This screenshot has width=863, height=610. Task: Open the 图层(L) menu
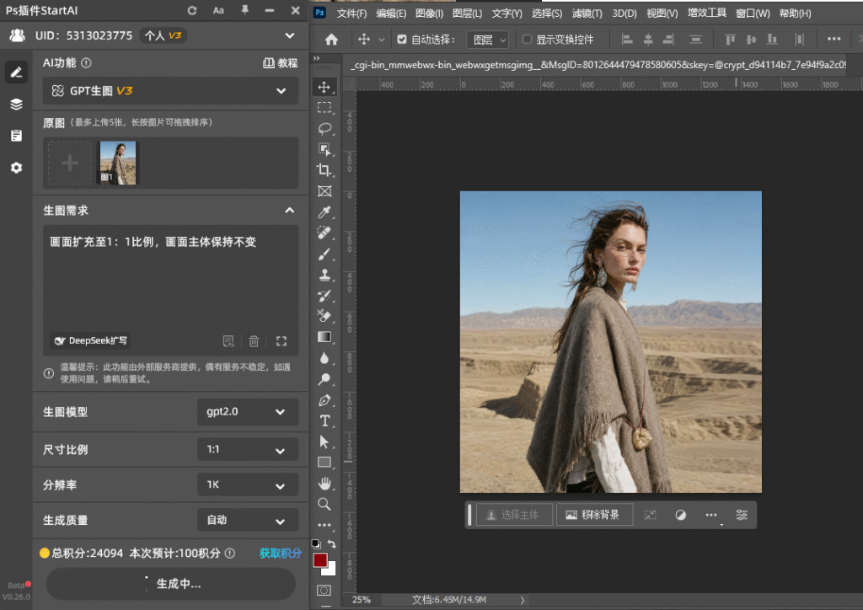(x=467, y=13)
